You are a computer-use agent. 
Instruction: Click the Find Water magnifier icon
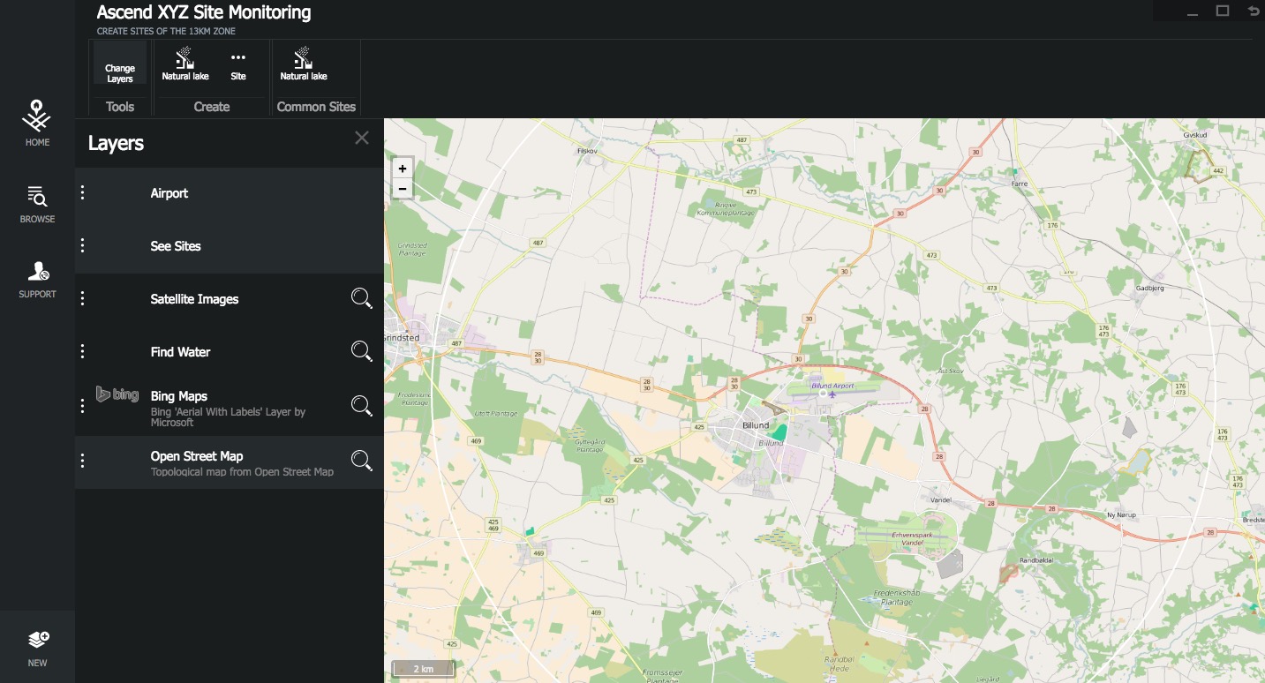pos(361,351)
